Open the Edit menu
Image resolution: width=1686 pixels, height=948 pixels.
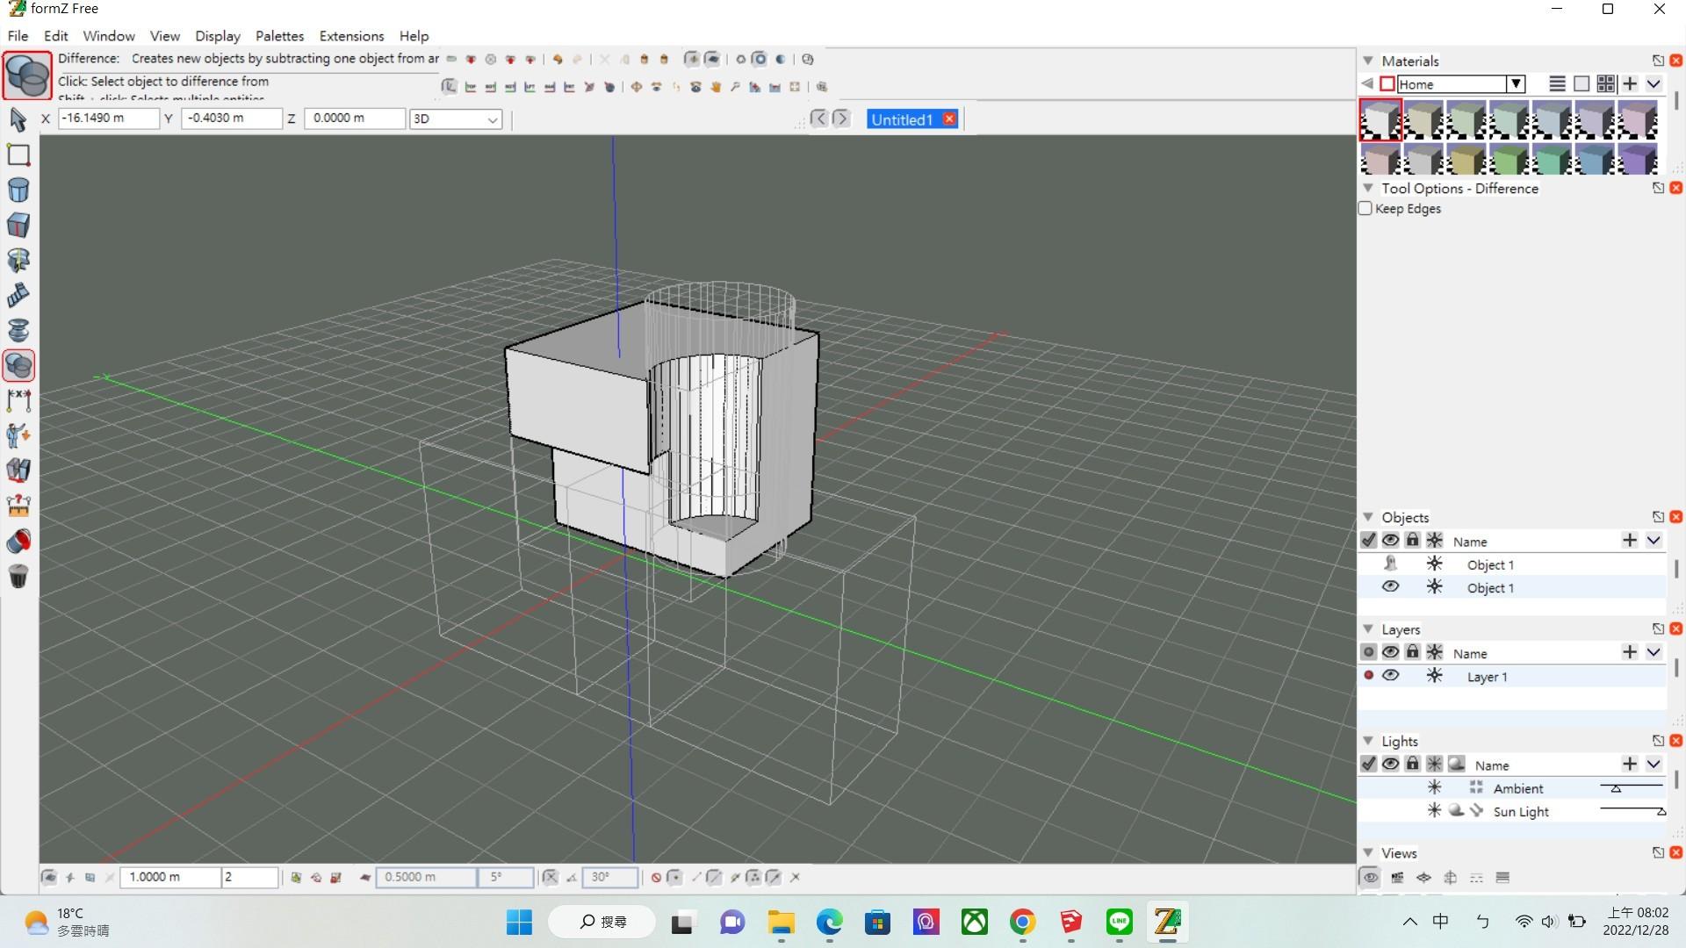[55, 36]
